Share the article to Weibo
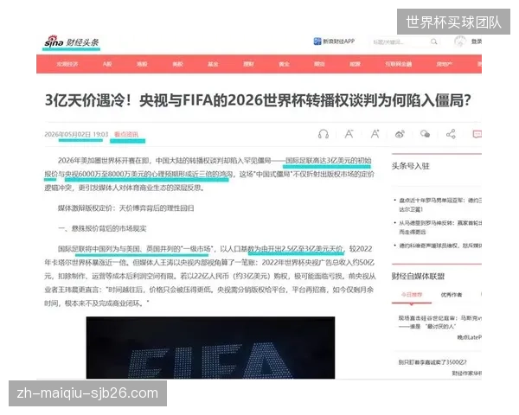Screen dimensions: 519x415 click(x=400, y=134)
